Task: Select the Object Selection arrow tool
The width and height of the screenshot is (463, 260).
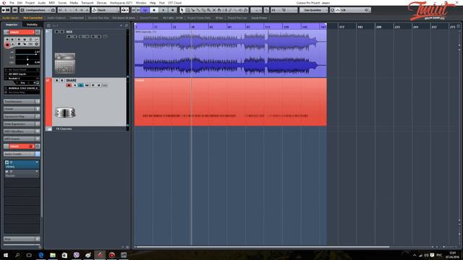Action: 182,10
